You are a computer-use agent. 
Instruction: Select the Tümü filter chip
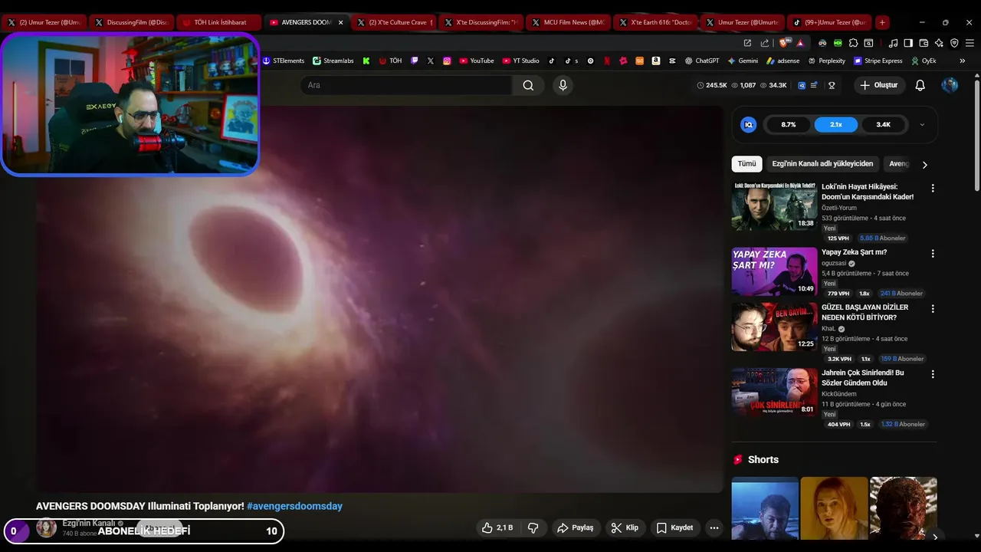(x=746, y=163)
